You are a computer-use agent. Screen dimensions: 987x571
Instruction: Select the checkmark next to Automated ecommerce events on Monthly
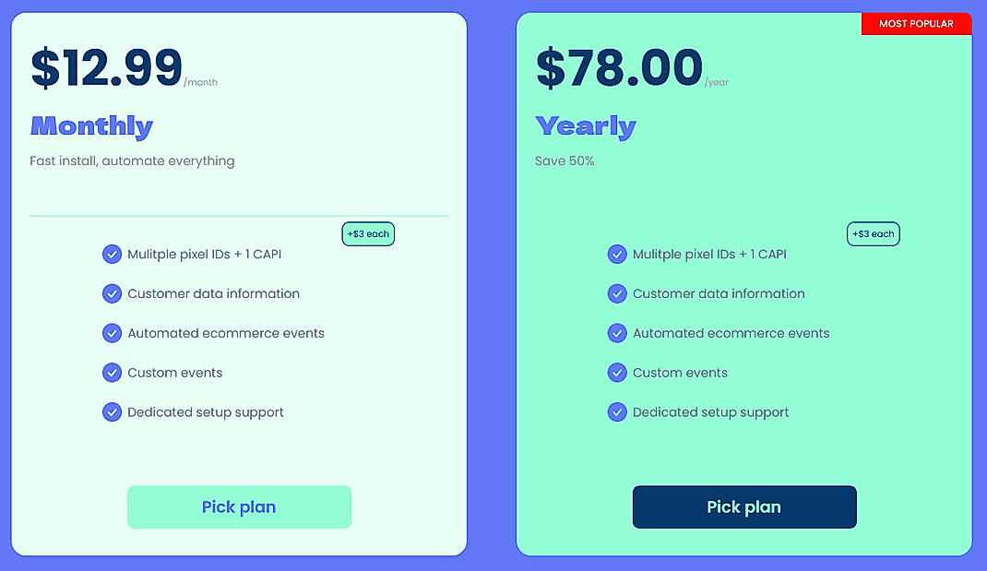coord(112,333)
